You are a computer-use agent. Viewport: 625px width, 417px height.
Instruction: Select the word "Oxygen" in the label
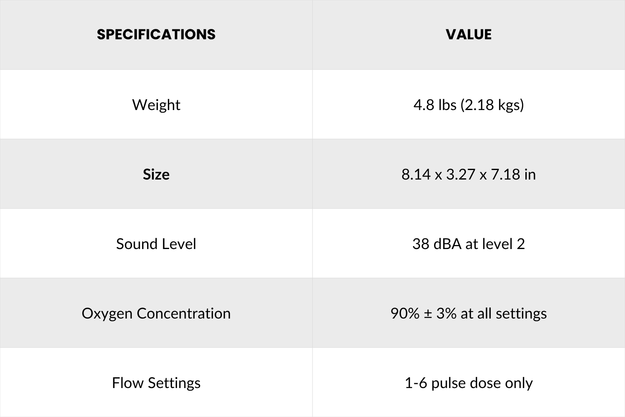pyautogui.click(x=107, y=314)
